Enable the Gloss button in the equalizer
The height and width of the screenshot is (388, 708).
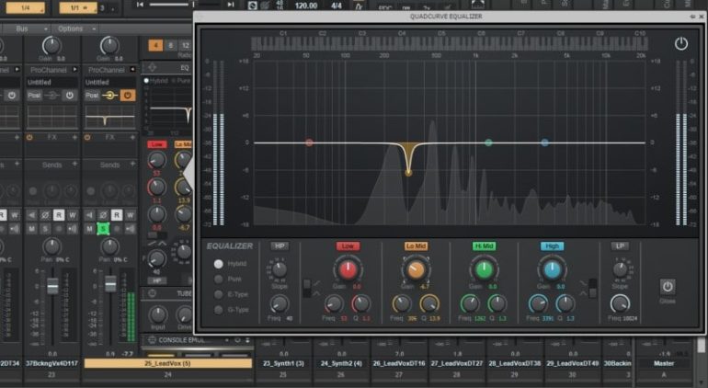(667, 286)
